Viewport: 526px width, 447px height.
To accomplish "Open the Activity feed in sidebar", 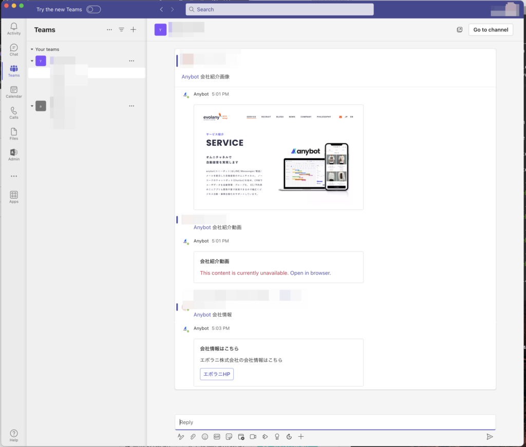I will click(x=14, y=29).
